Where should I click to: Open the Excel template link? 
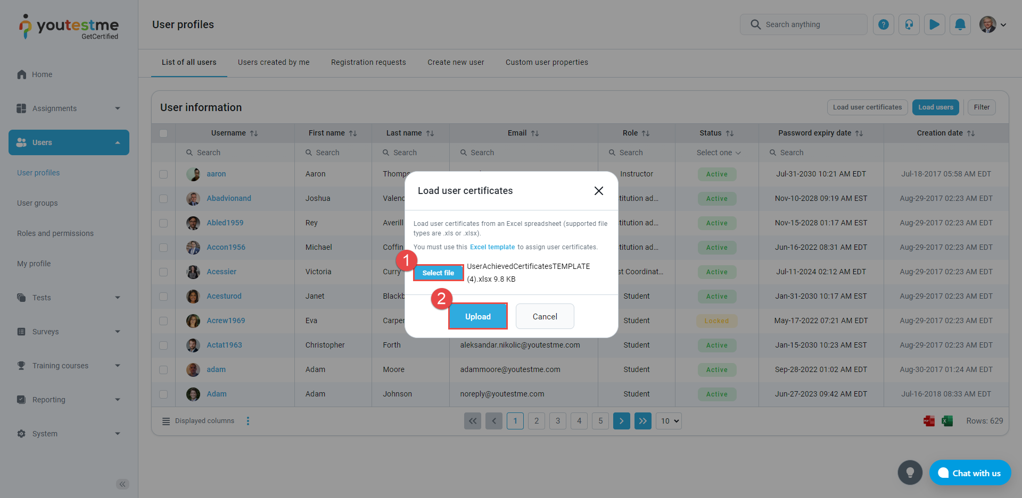(x=492, y=247)
